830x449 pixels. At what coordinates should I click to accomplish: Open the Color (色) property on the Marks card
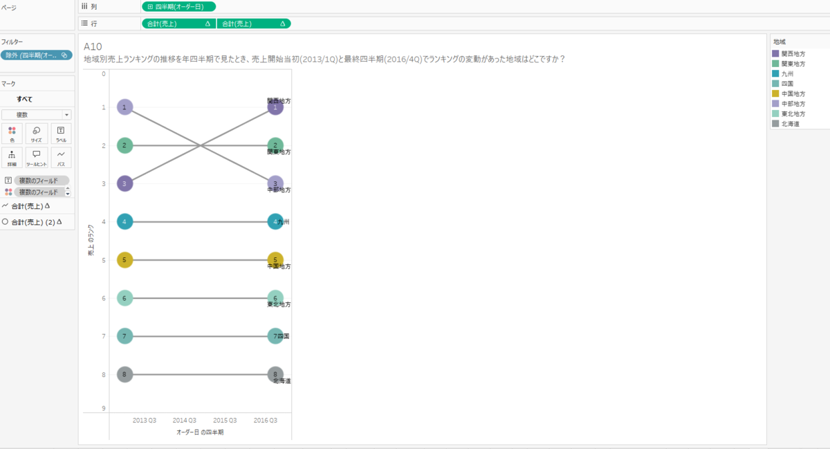pos(12,133)
